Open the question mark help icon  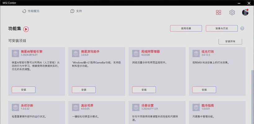(242, 29)
